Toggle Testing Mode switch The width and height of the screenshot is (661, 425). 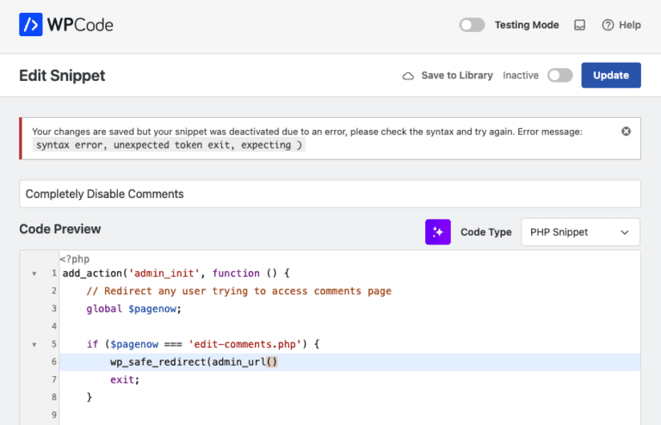pos(472,25)
